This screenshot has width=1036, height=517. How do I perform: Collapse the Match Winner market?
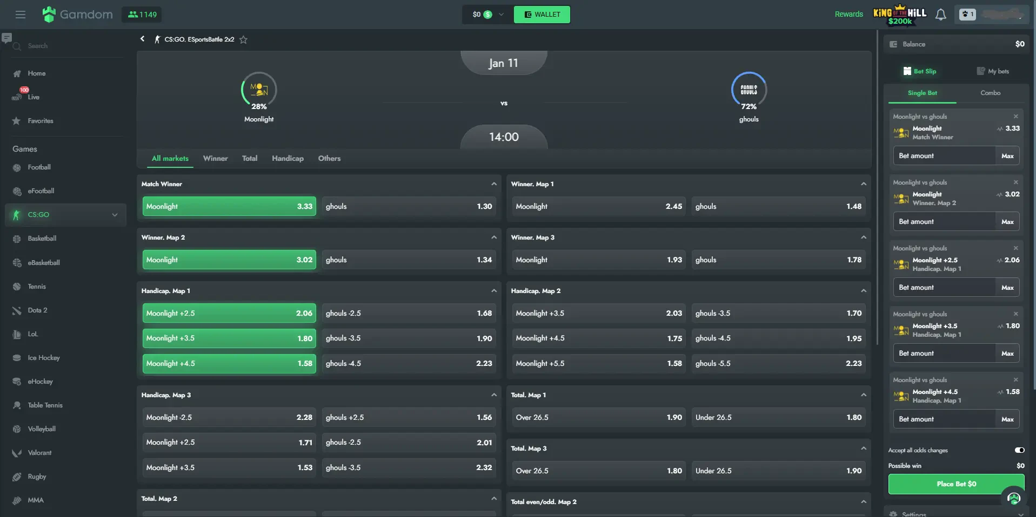493,184
